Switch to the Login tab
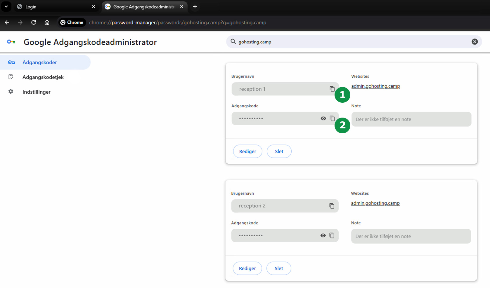 (x=53, y=7)
